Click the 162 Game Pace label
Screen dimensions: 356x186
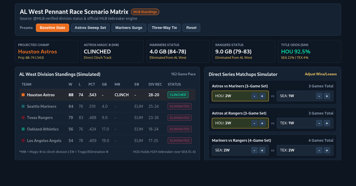click(x=183, y=74)
